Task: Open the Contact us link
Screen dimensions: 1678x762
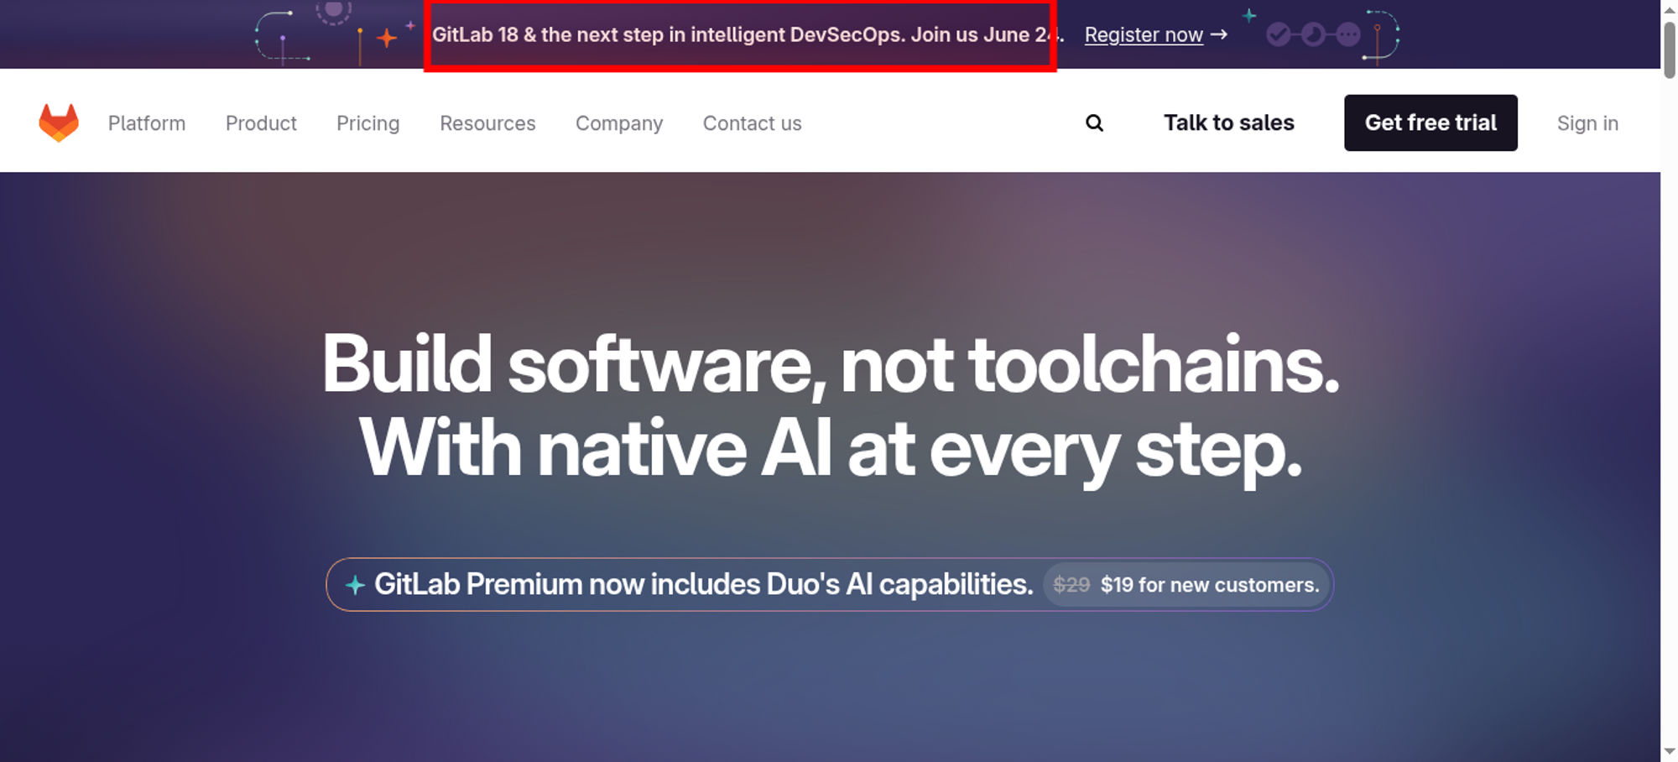Action: pos(752,123)
